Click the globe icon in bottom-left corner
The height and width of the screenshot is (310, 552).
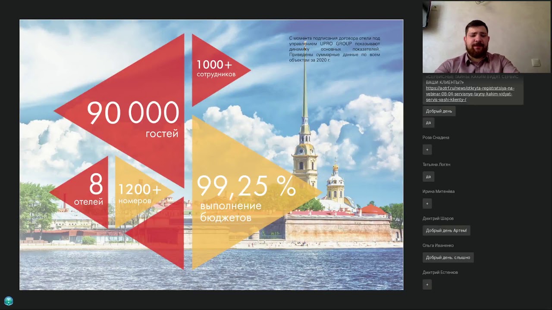click(9, 301)
